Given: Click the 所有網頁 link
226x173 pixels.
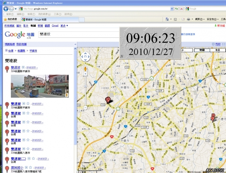Looking at the screenshot, I should tap(10, 26).
